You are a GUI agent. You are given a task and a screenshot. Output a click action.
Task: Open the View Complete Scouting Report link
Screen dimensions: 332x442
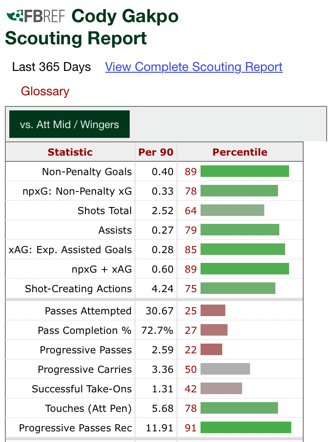[x=193, y=67]
